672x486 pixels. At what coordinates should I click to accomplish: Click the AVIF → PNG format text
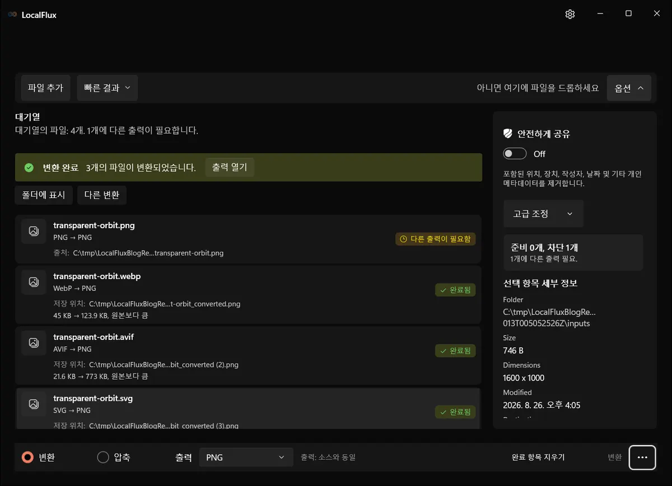click(x=72, y=349)
